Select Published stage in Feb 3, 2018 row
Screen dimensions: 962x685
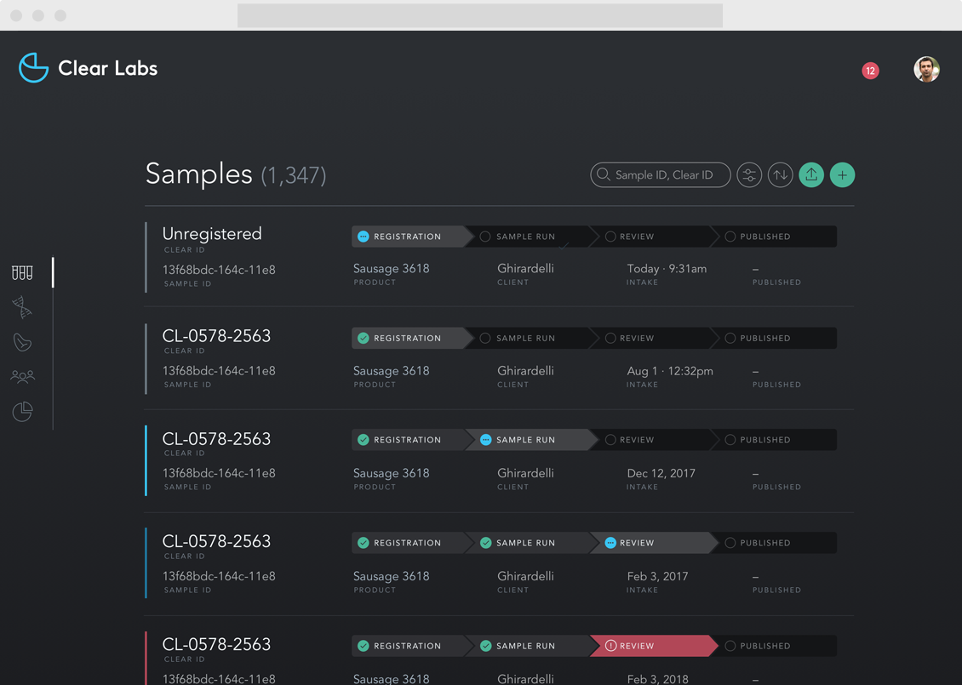[x=774, y=646]
